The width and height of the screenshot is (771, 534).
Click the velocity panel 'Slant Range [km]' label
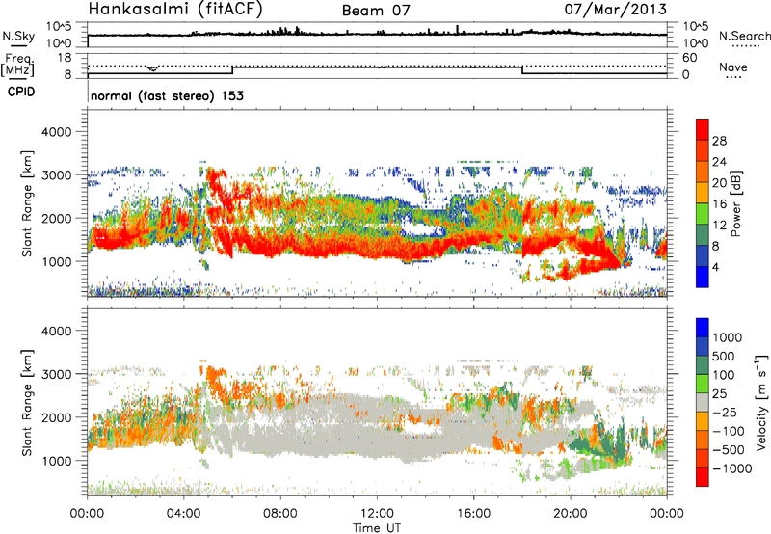pyautogui.click(x=27, y=403)
